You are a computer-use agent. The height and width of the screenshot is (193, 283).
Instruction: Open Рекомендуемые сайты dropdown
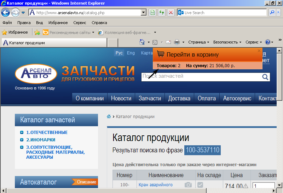click(x=69, y=33)
